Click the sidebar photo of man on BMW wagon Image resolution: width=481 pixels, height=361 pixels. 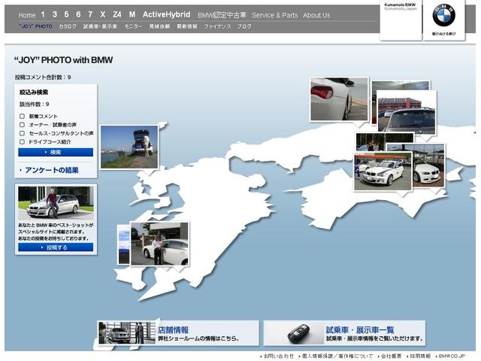[x=56, y=202]
